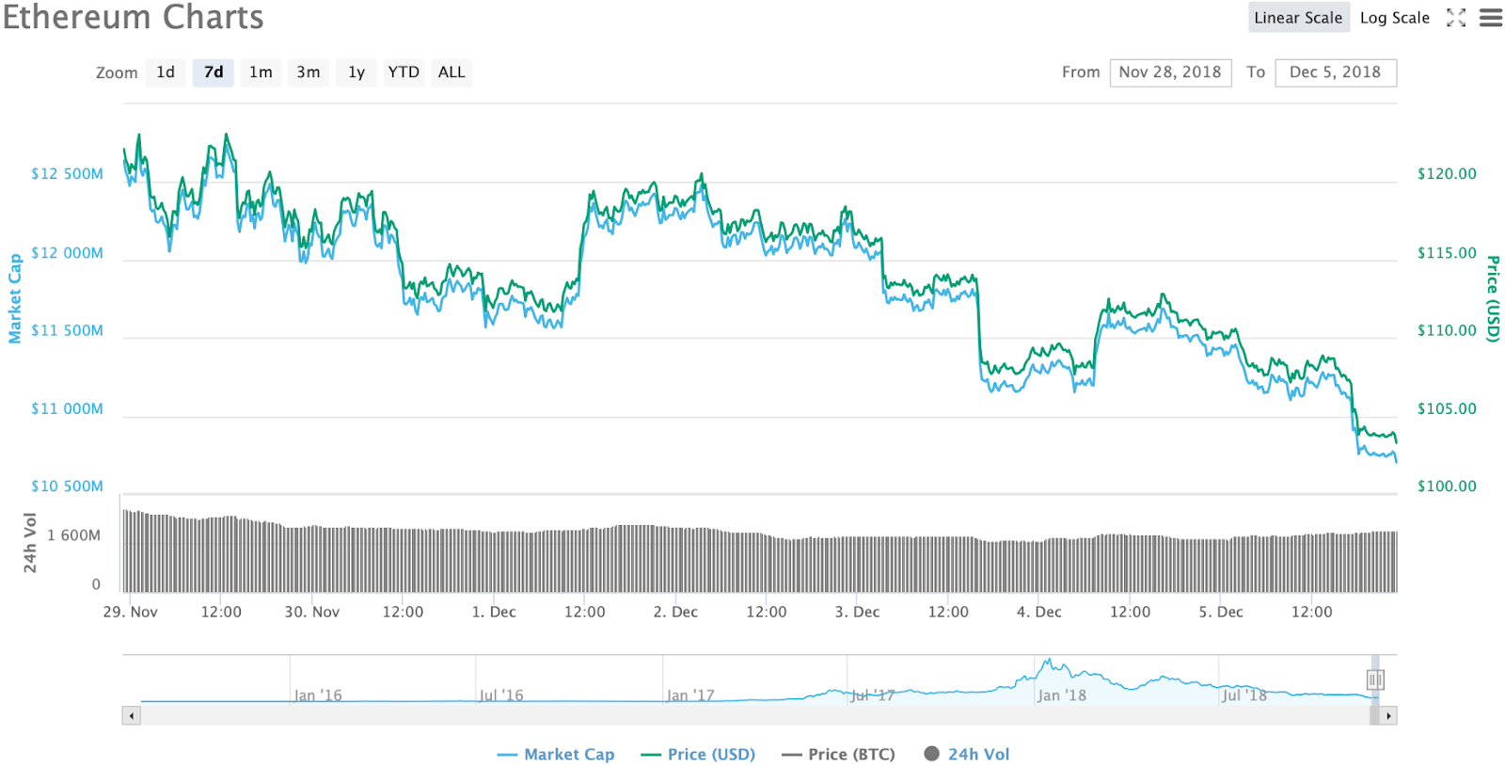Click the Zoom label

[x=117, y=72]
